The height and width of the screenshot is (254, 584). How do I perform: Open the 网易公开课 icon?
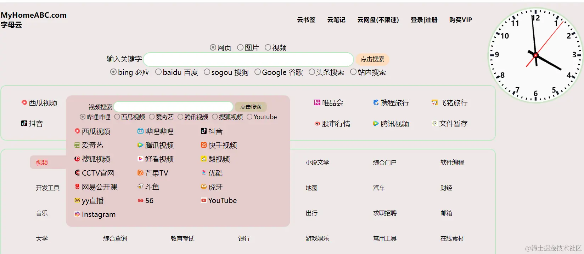pyautogui.click(x=77, y=187)
